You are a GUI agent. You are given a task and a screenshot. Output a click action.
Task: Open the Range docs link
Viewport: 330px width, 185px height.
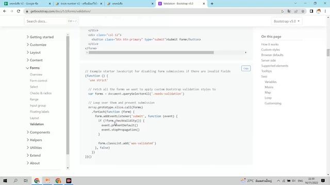[x=34, y=99]
